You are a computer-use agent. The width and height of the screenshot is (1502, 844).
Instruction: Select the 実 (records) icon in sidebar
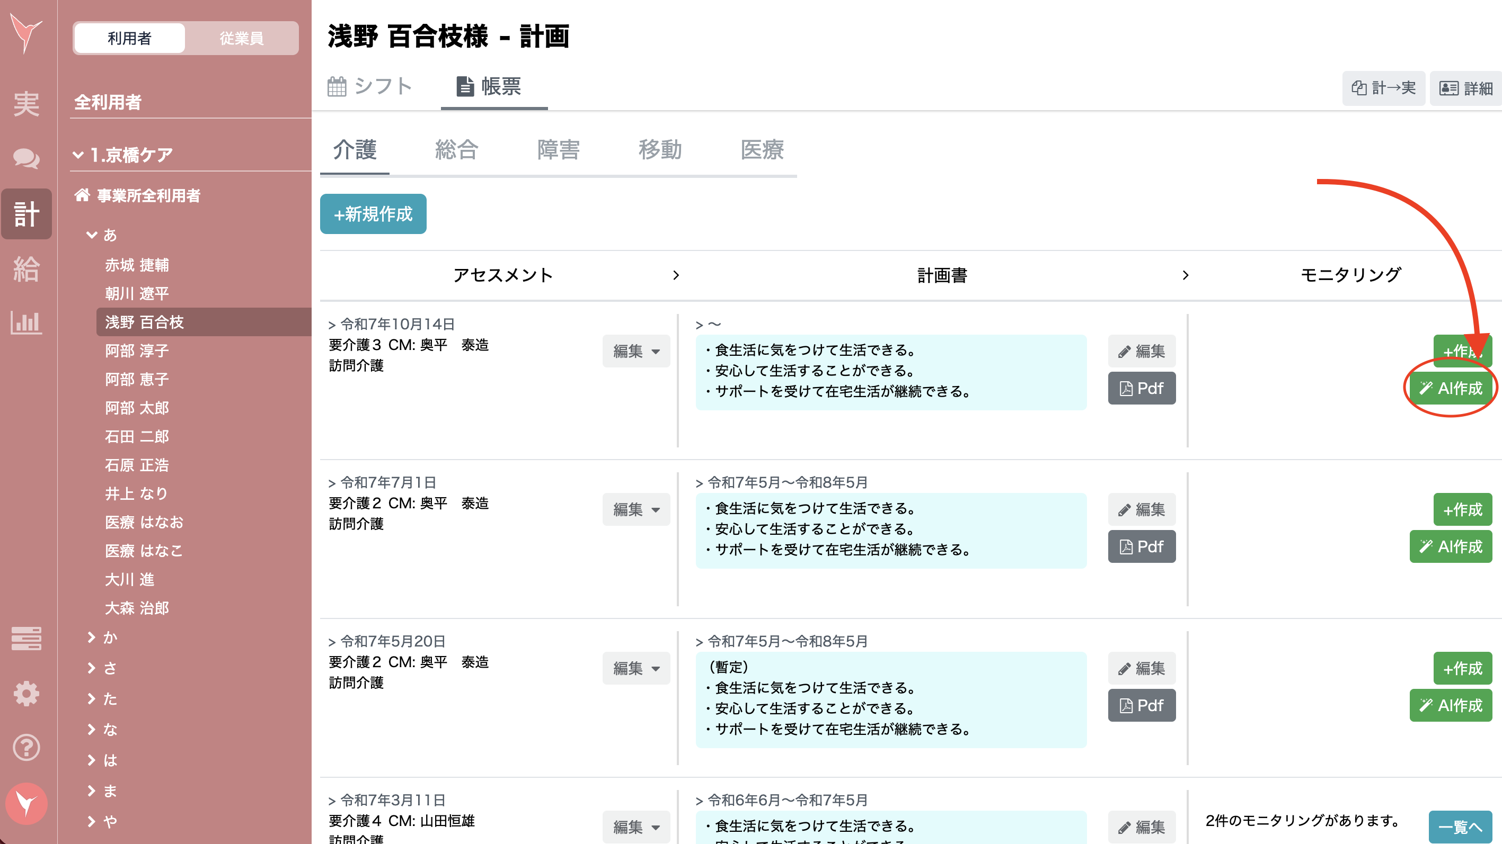pyautogui.click(x=26, y=103)
